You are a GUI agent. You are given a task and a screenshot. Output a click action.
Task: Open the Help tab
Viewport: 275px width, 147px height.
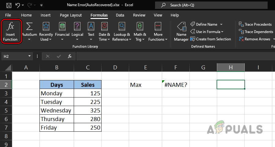coord(175,15)
